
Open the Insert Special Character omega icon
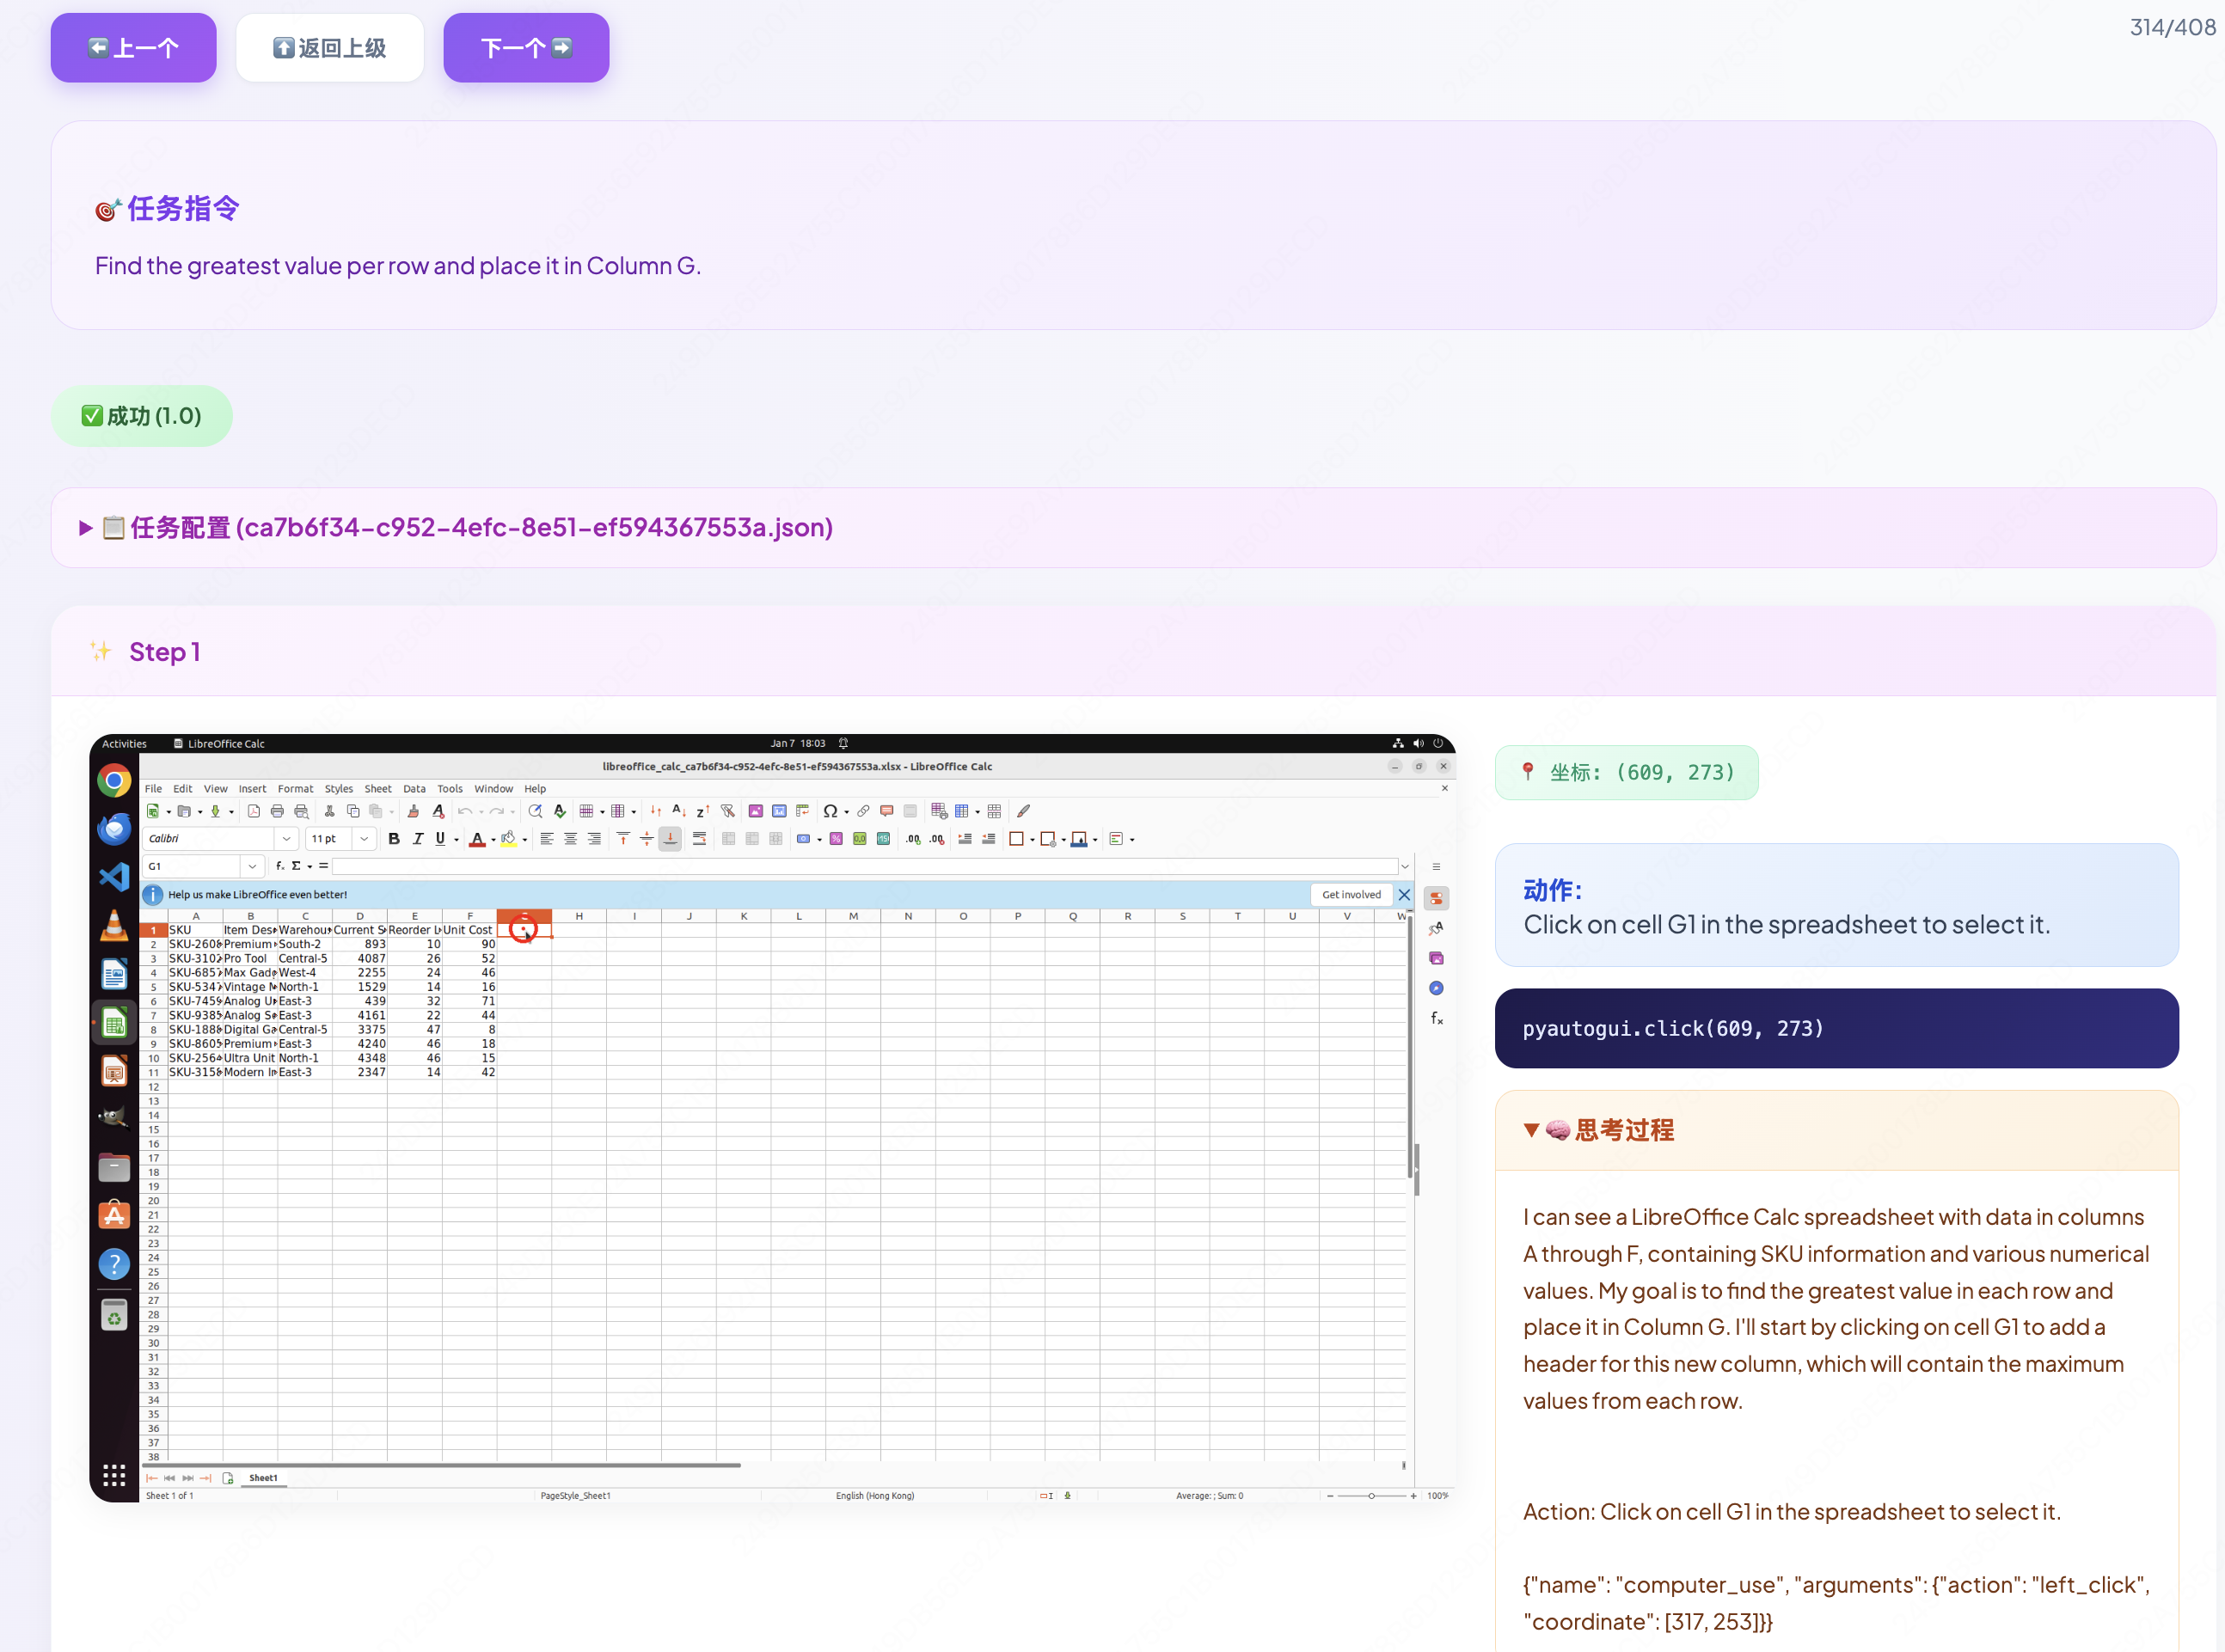tap(830, 811)
